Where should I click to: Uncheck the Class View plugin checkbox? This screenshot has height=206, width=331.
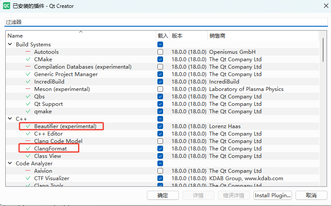tap(160, 156)
